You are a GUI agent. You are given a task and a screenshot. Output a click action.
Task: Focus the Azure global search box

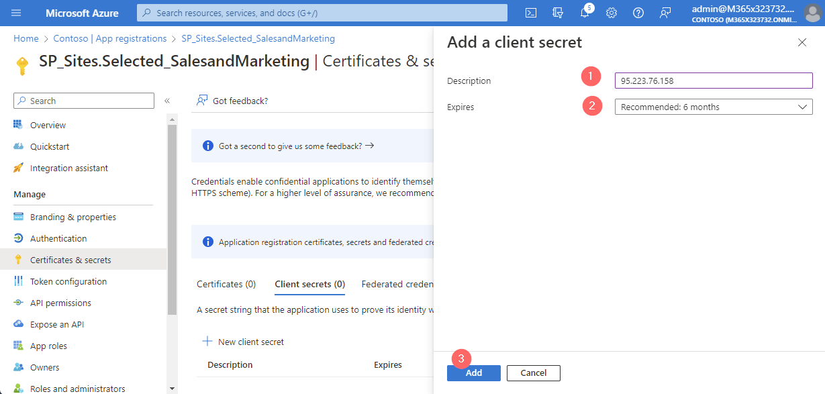[322, 13]
